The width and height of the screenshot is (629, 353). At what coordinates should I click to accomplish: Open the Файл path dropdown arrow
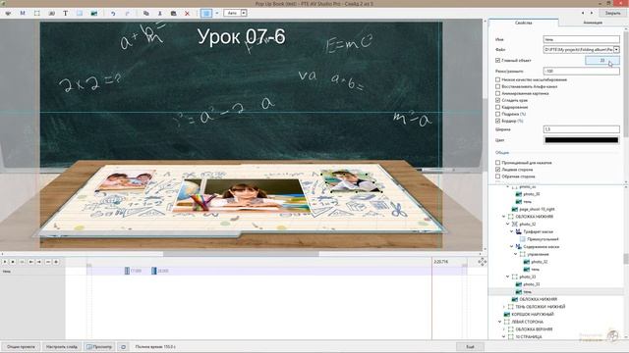616,50
